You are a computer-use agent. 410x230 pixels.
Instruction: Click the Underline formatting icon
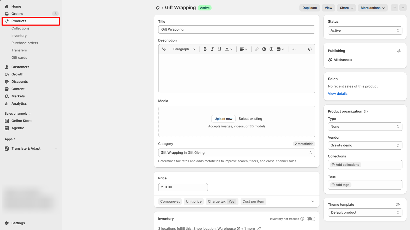pos(220,49)
